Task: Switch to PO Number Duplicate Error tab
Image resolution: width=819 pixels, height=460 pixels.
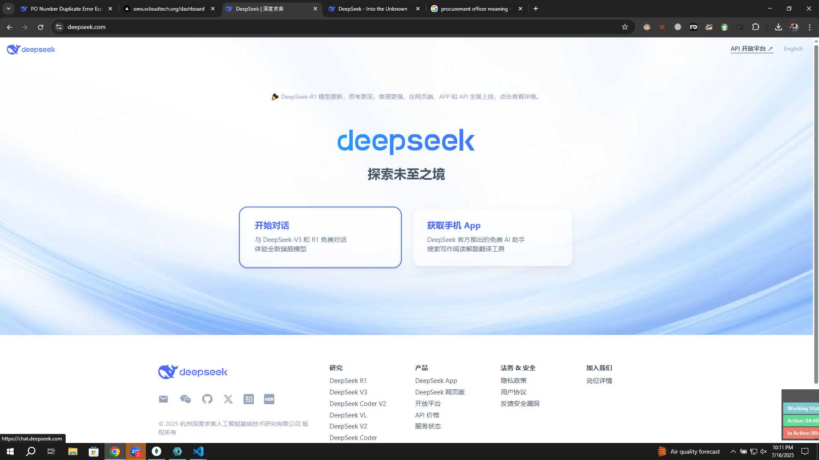Action: click(x=66, y=9)
